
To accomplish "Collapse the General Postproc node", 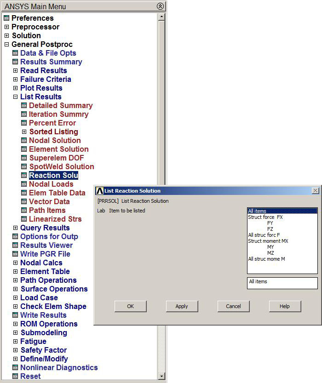I will pos(6,45).
